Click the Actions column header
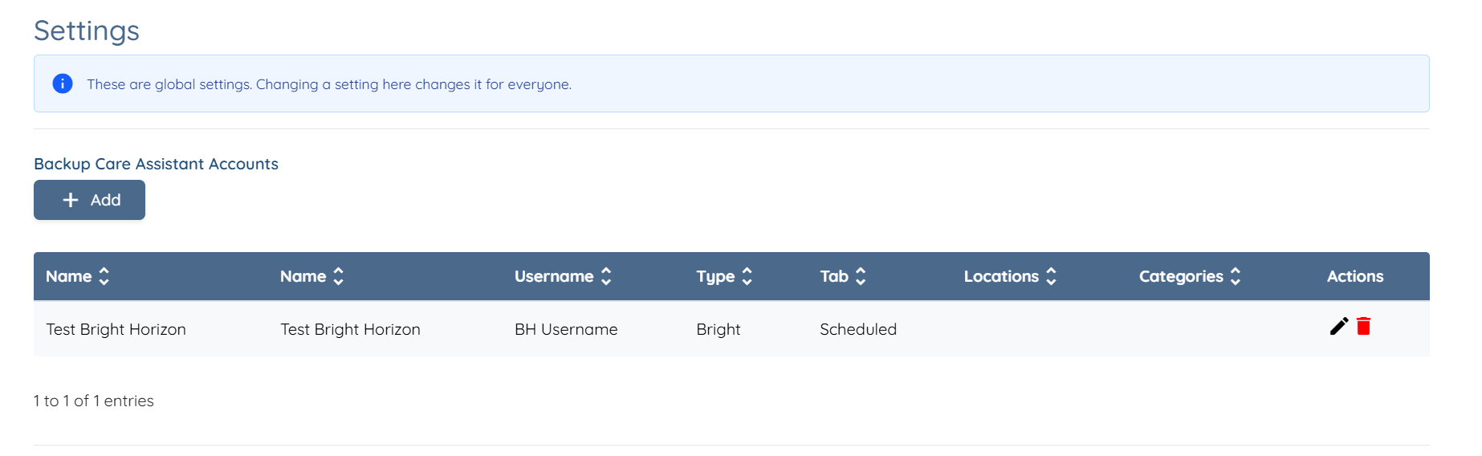Screen dimensions: 1482x456 (x=1354, y=276)
